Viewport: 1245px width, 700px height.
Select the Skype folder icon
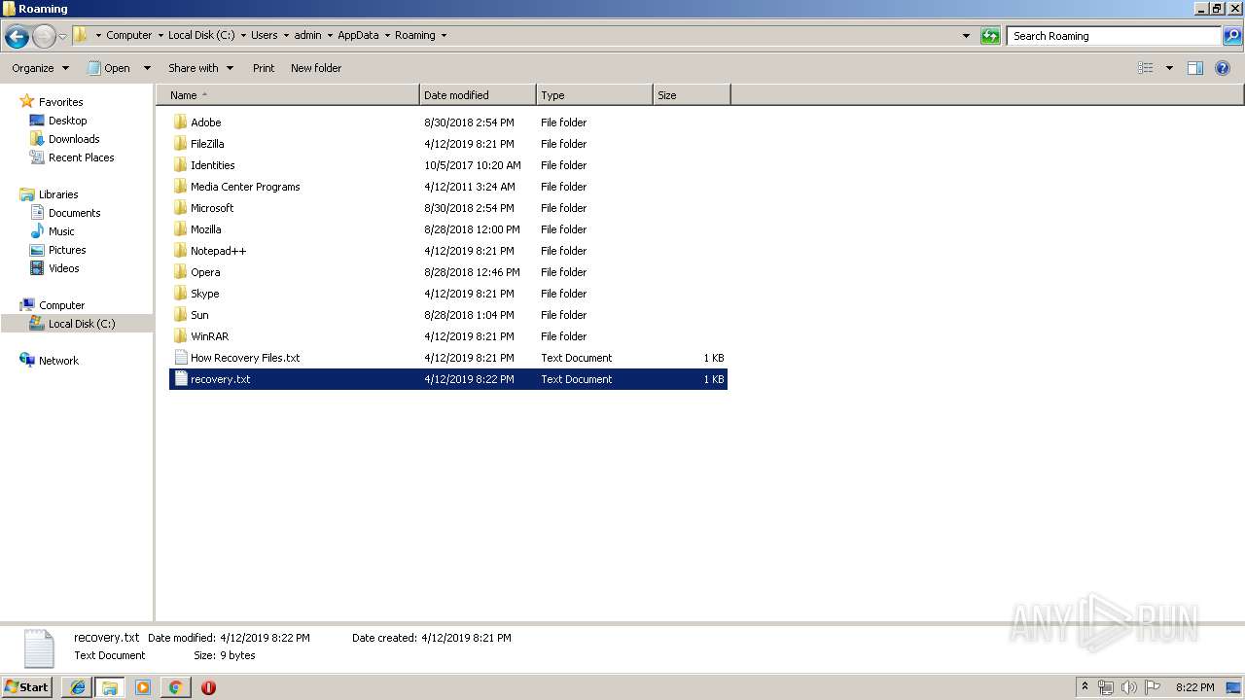(x=180, y=294)
